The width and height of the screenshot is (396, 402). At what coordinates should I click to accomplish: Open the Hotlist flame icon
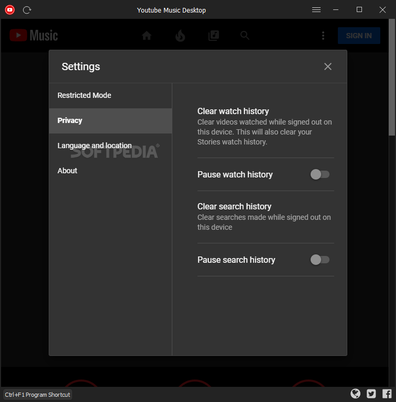[x=180, y=36]
